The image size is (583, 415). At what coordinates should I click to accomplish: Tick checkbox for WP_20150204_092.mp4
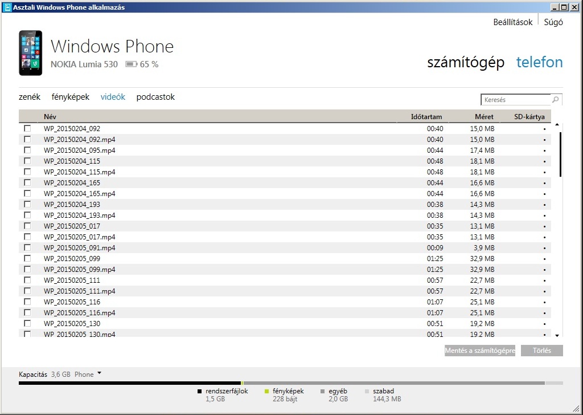coord(27,139)
